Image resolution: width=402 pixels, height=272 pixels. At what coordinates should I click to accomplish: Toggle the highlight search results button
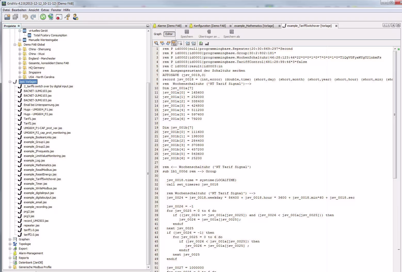point(174,43)
